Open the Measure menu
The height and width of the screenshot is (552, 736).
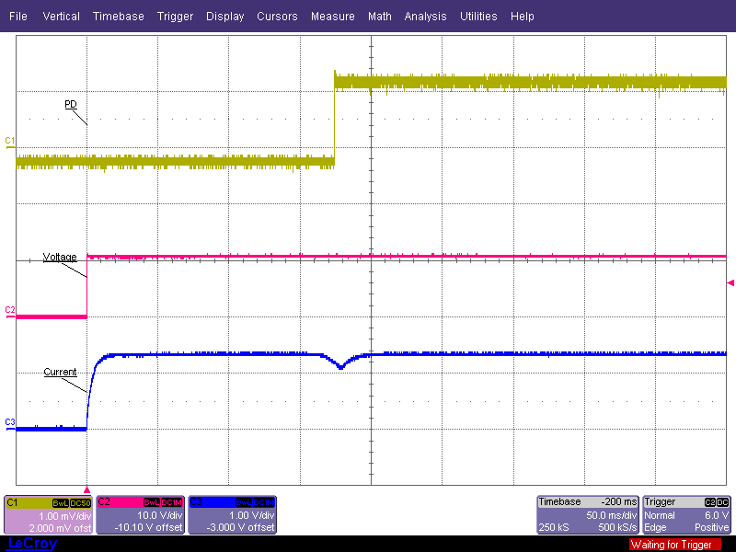click(333, 17)
